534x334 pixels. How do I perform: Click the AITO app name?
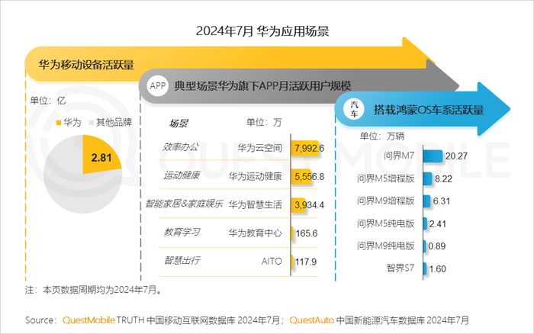coord(272,261)
